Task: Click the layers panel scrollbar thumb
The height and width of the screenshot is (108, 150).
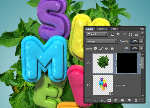Action: tap(143, 63)
